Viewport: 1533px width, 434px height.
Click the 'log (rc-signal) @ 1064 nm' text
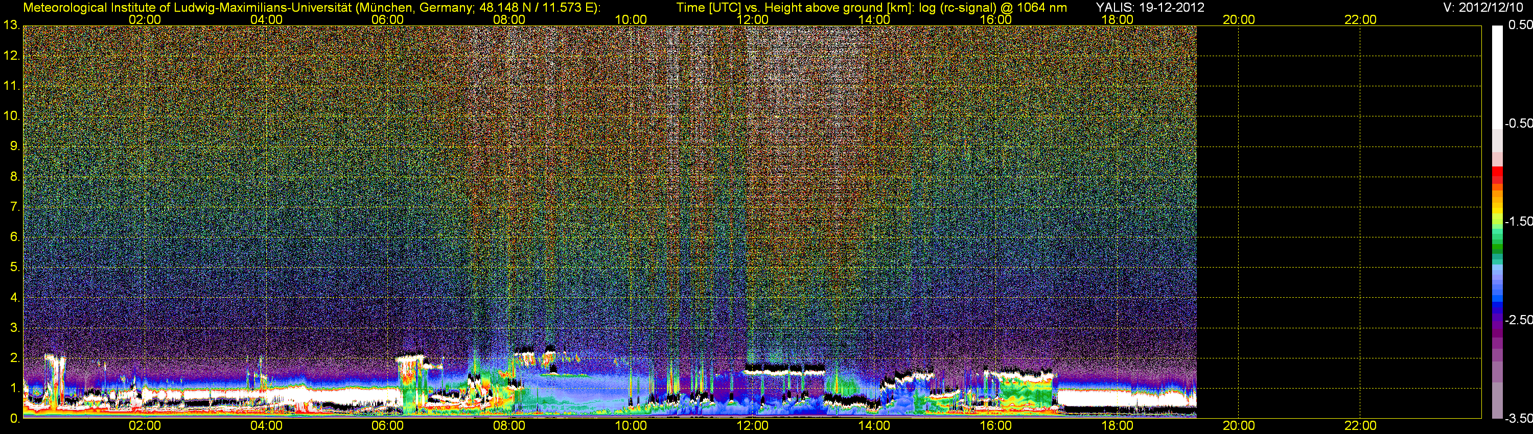pos(993,8)
